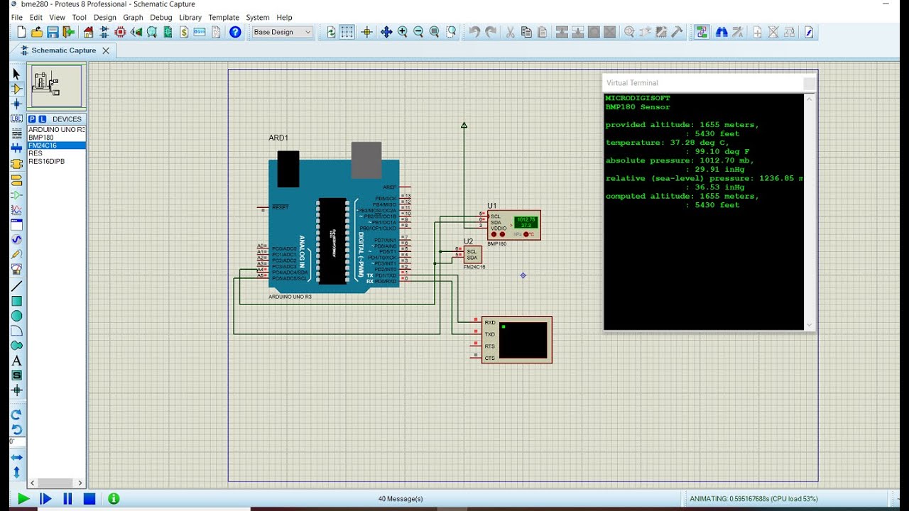Toggle wire autorouter button
The height and width of the screenshot is (511, 909).
[x=702, y=32]
